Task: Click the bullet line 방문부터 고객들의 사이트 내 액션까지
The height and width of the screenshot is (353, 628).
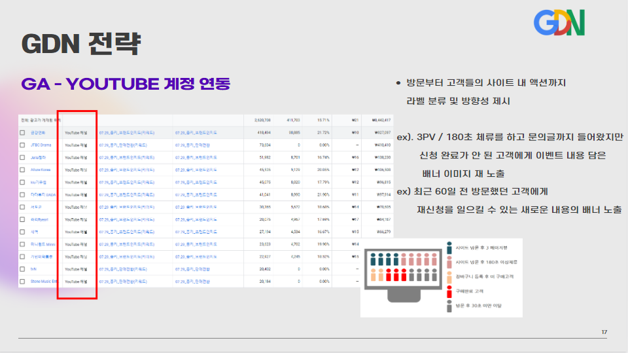Action: pyautogui.click(x=486, y=83)
